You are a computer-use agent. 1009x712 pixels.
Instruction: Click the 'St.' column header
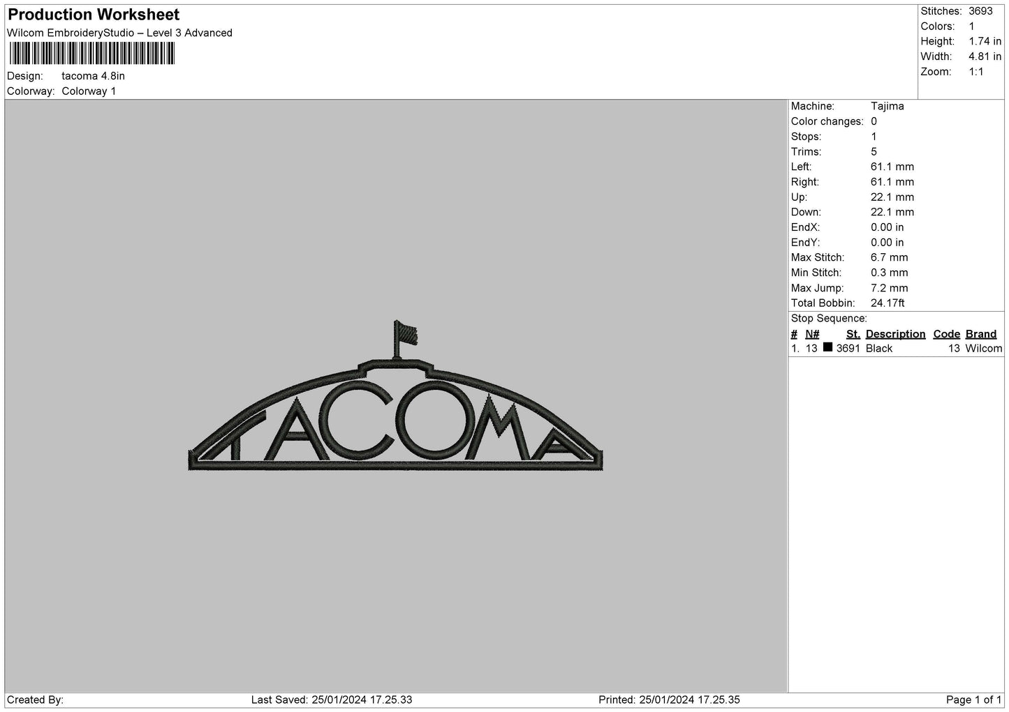click(853, 334)
